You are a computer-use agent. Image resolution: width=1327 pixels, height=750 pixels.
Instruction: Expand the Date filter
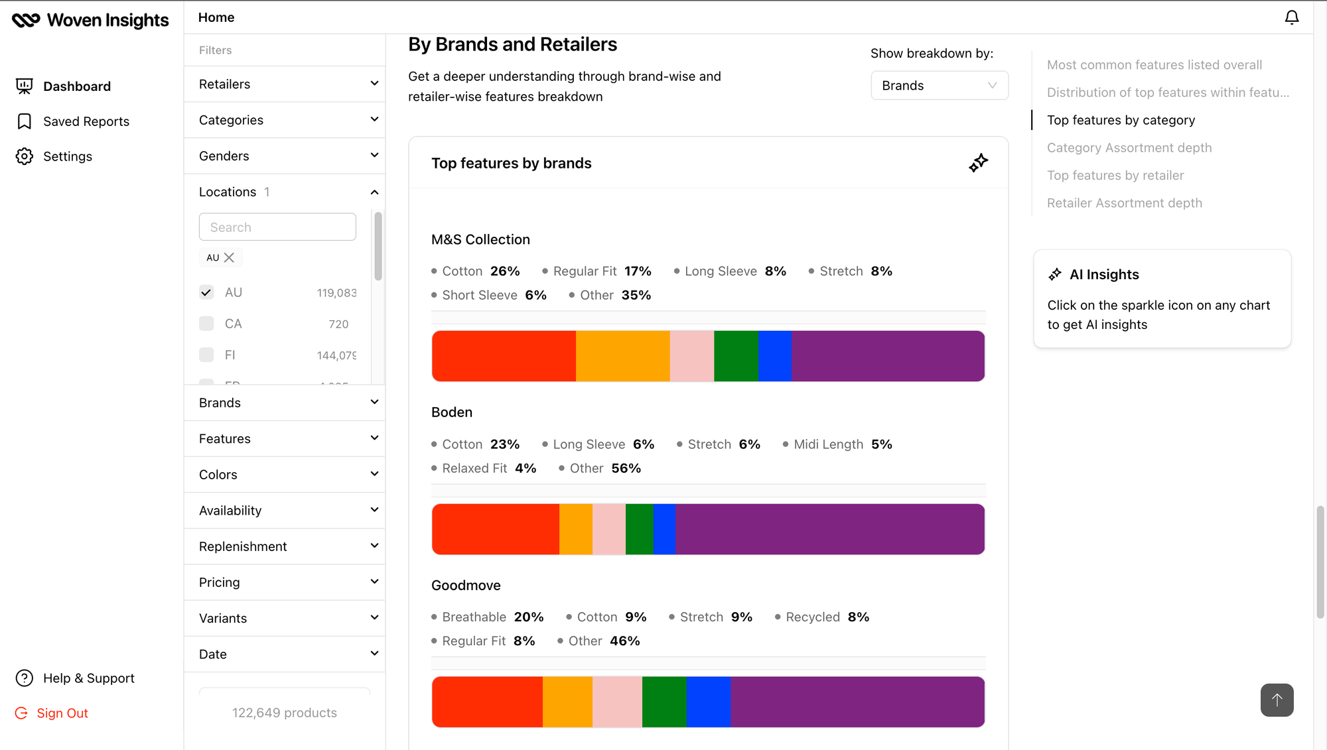coord(285,653)
